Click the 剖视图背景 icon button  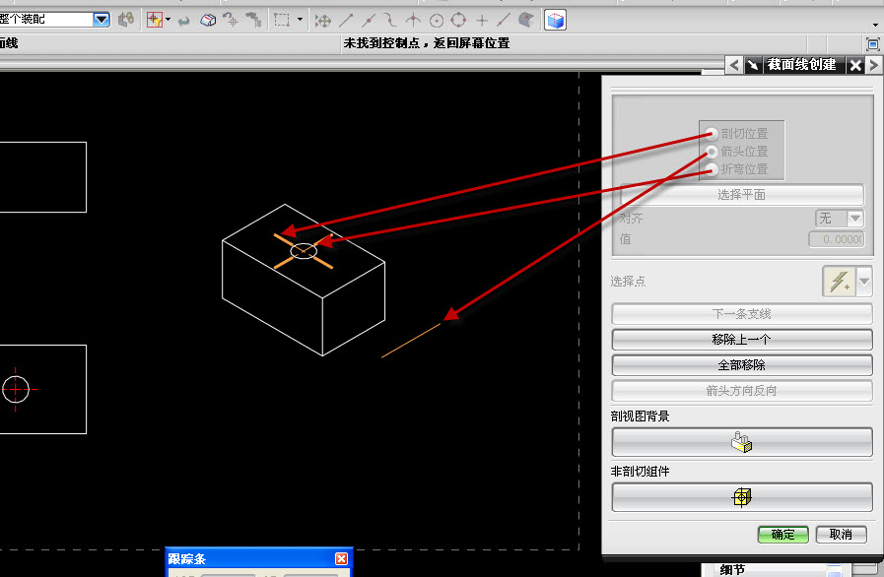(x=742, y=442)
